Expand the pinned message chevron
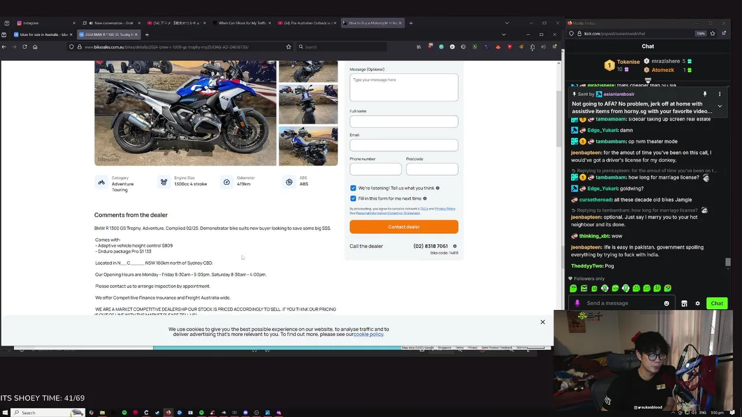The image size is (742, 417). tap(719, 106)
